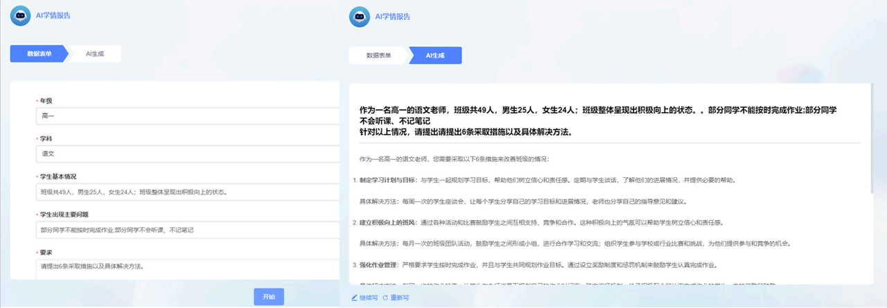Select the highlighted blue 数据表单 tab
The image size is (887, 308).
(x=39, y=53)
